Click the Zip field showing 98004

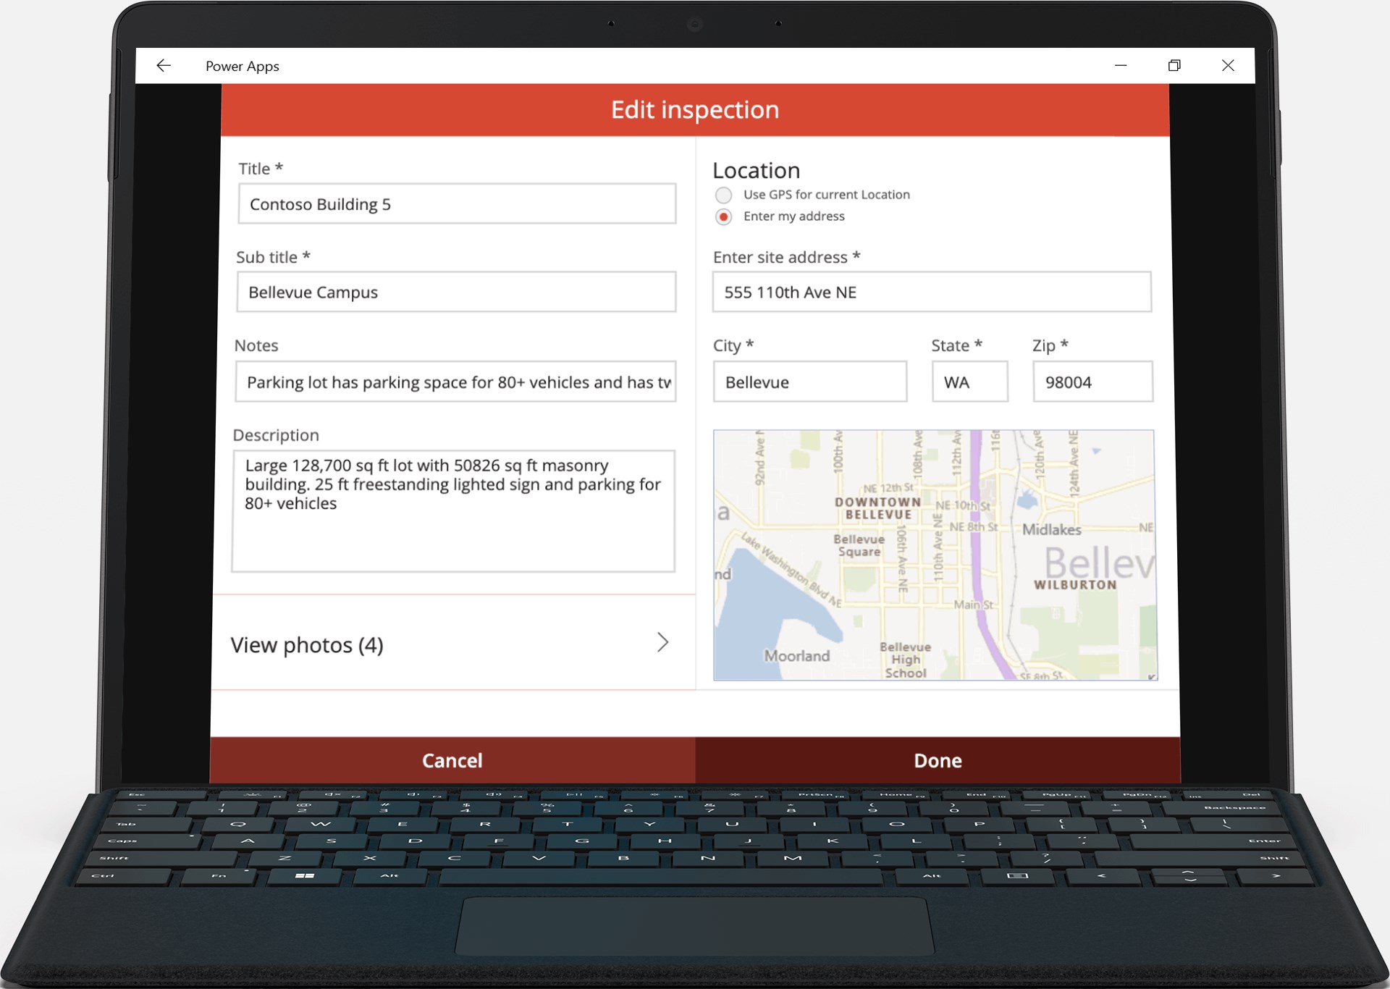[x=1092, y=382]
